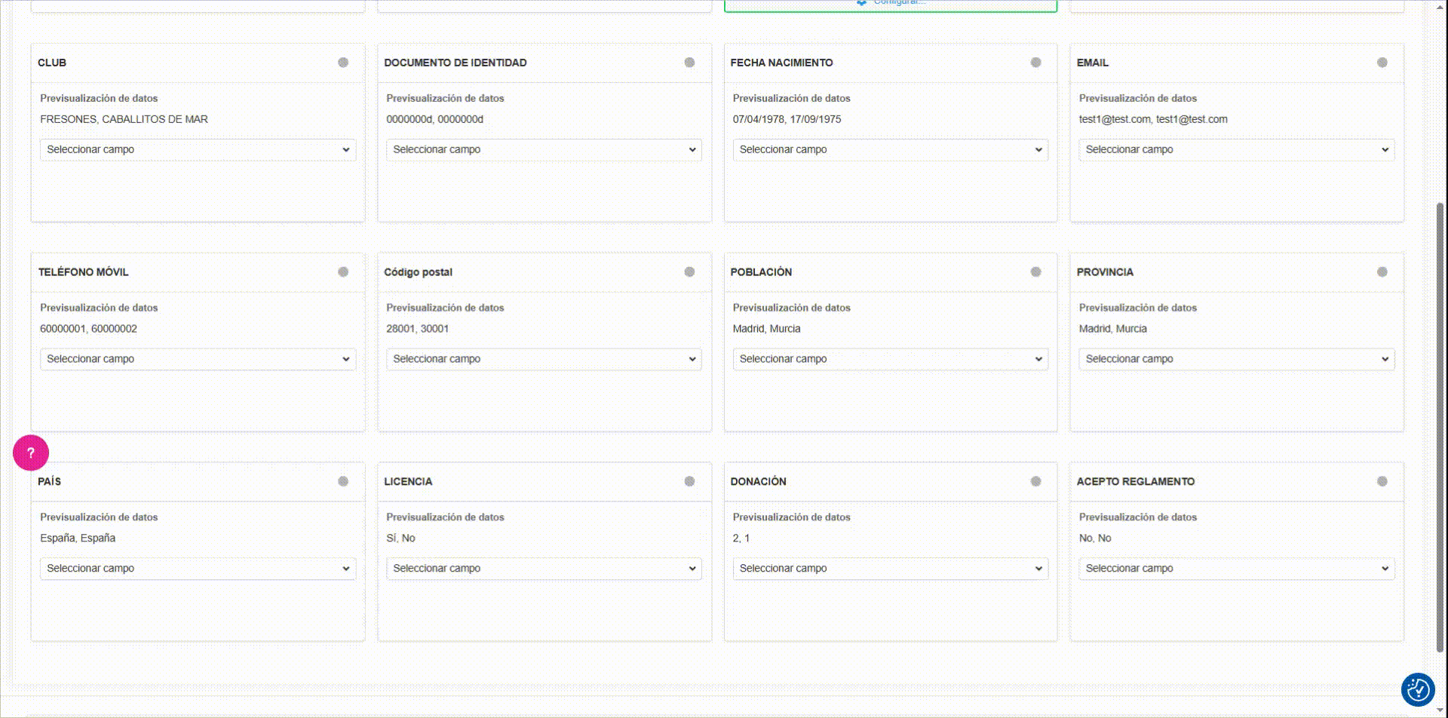
Task: Open the TELÉFONO MÓVIL field dropdown
Action: 198,359
